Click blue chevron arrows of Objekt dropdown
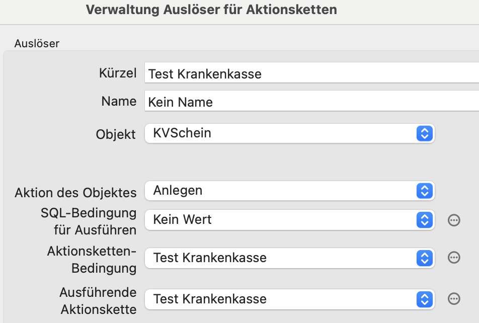 pos(425,133)
